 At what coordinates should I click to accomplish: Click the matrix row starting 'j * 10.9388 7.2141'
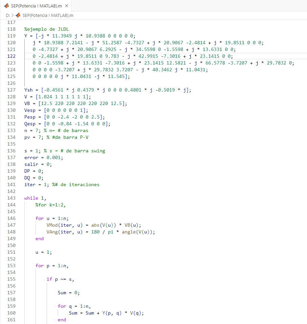[148, 43]
